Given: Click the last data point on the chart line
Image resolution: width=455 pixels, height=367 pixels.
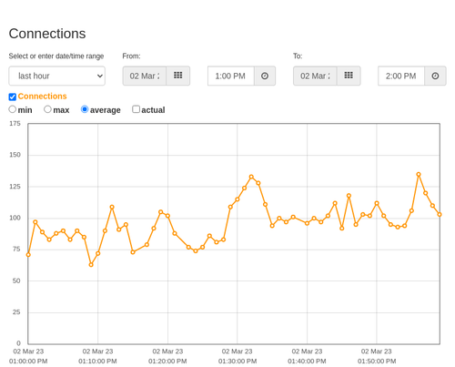Looking at the screenshot, I should click(x=440, y=214).
